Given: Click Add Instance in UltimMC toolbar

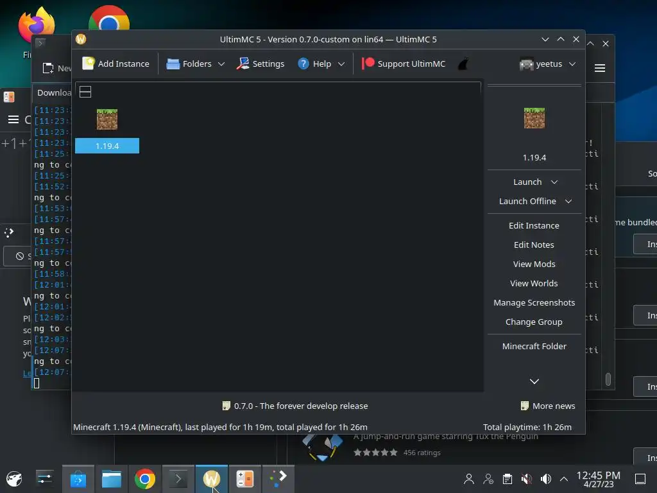Looking at the screenshot, I should point(115,64).
